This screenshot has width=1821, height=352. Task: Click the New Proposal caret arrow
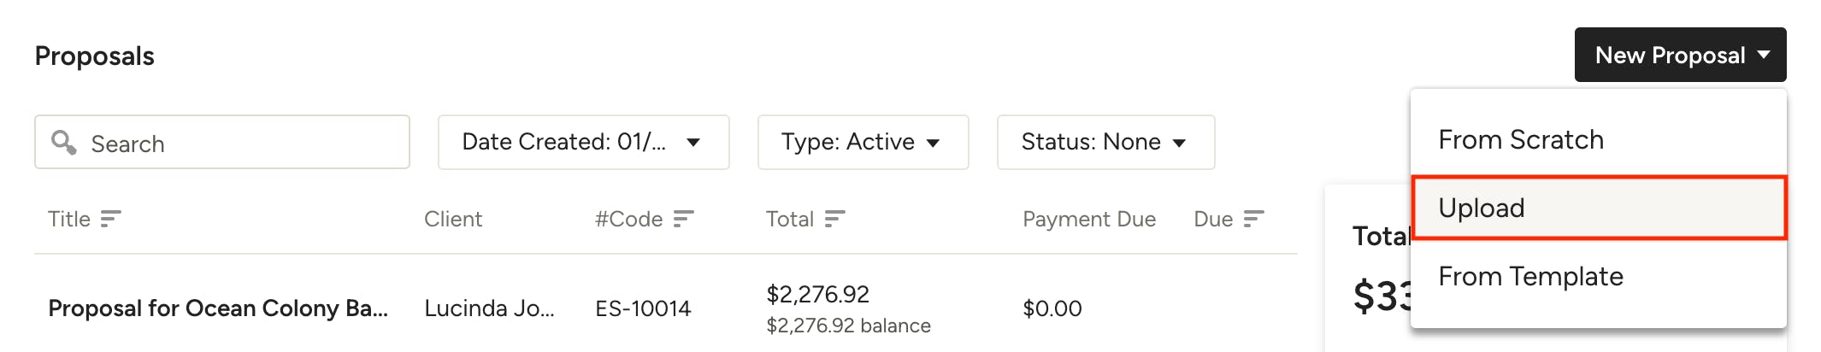click(x=1764, y=55)
